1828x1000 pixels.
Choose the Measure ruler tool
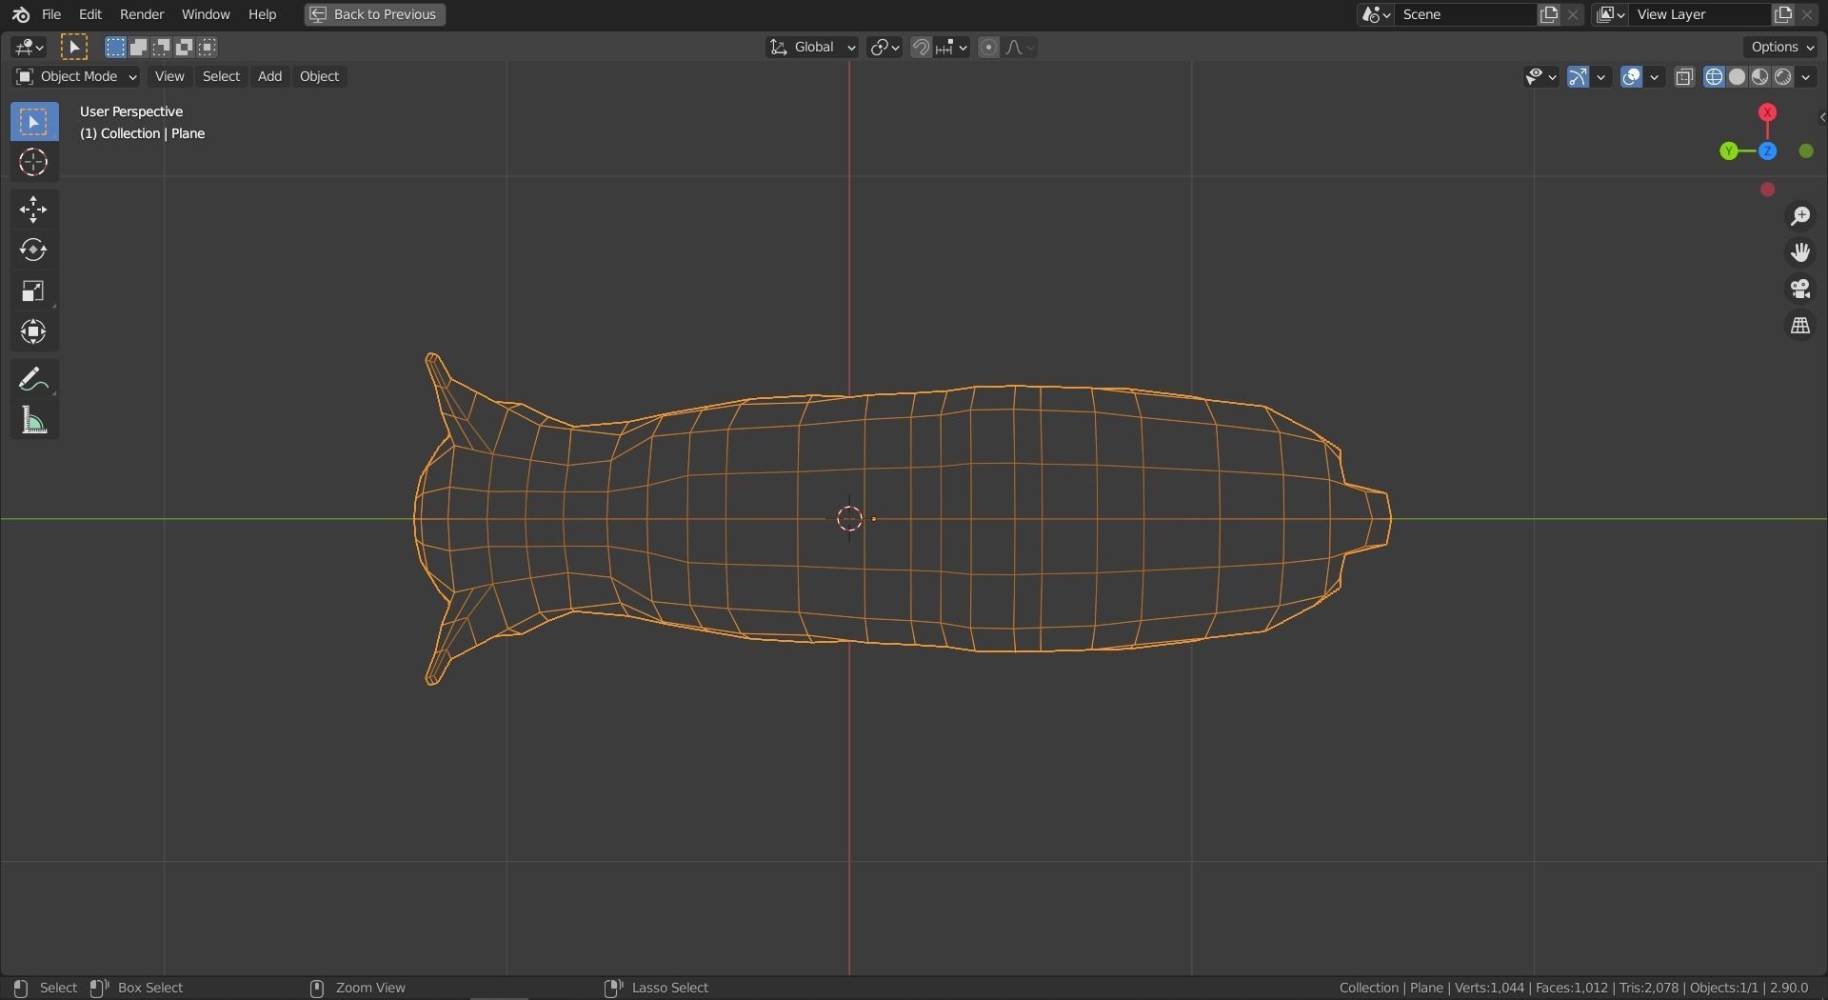click(x=34, y=420)
